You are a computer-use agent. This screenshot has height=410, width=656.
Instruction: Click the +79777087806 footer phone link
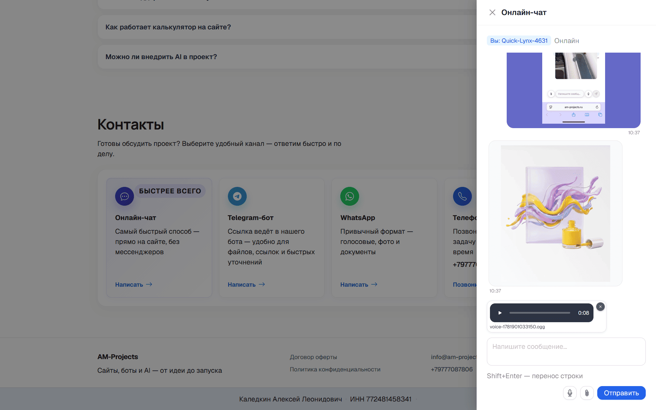click(452, 369)
